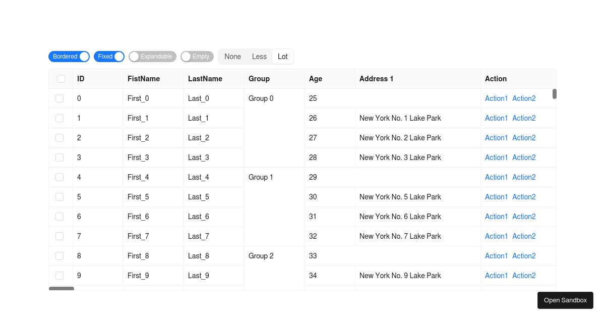Click Action2 link in row 2
Image resolution: width=605 pixels, height=318 pixels.
(524, 138)
